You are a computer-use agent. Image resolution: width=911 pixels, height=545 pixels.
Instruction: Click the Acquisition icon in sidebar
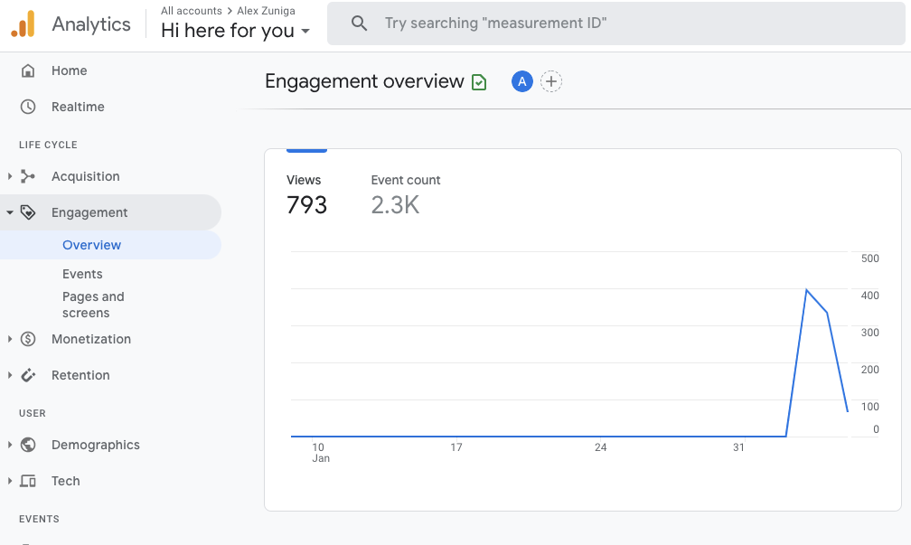[30, 176]
